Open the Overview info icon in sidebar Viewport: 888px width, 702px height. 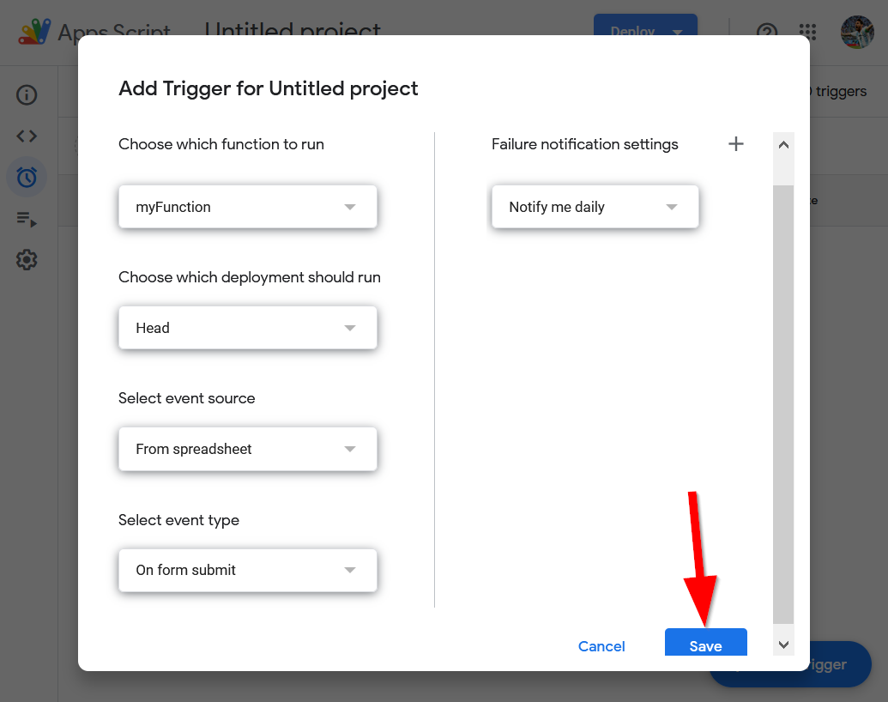point(27,95)
